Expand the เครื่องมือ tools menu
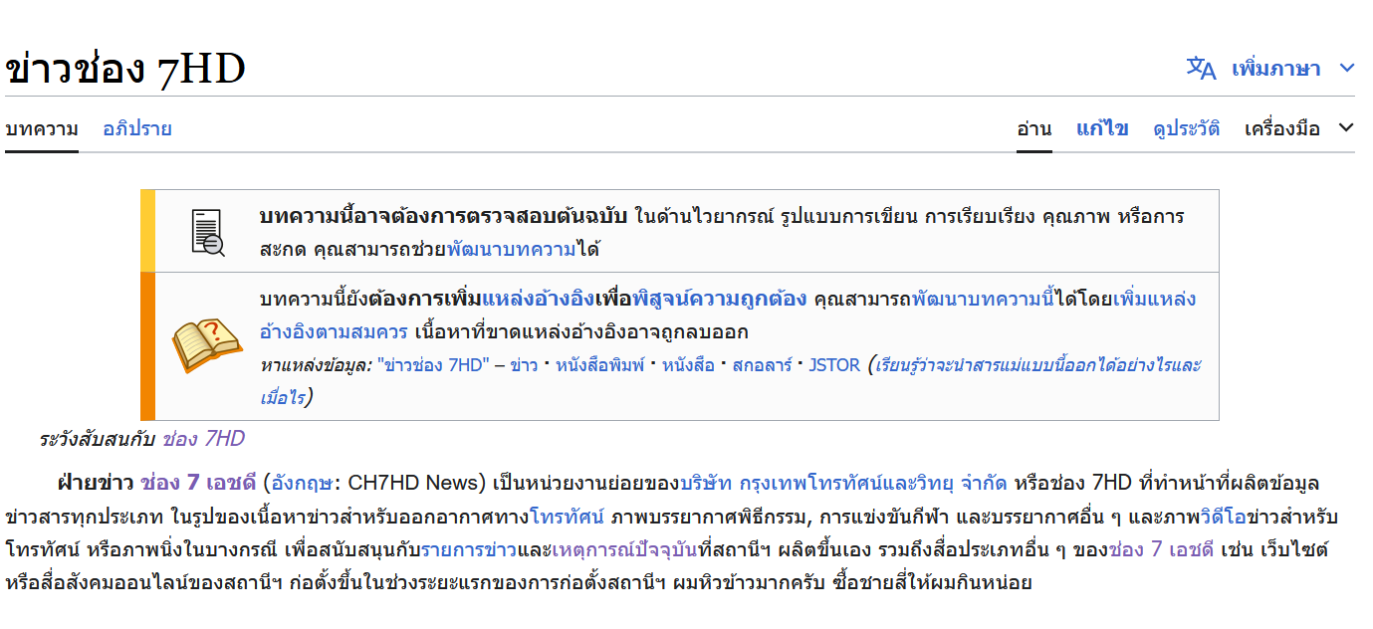Screen dimensions: 1373x629 (x=1299, y=128)
